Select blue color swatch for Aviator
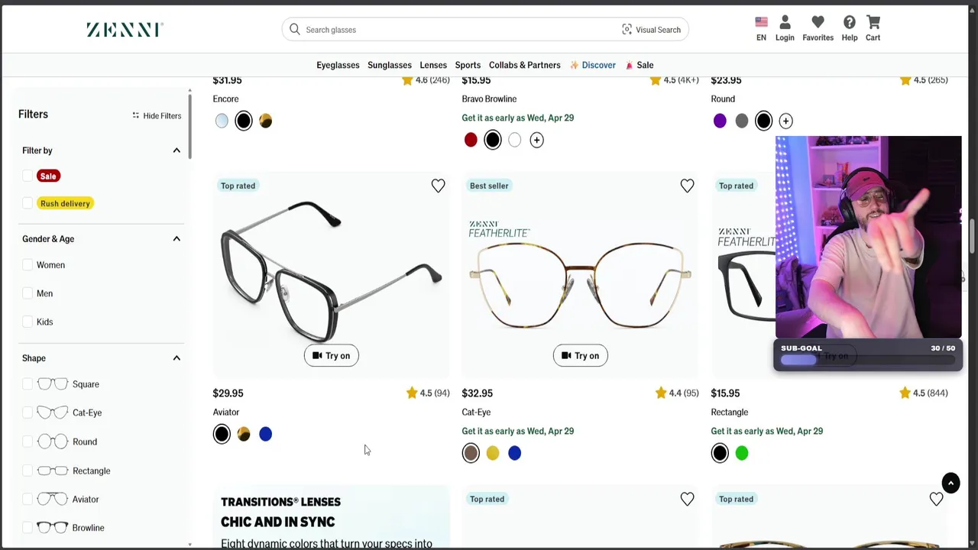The width and height of the screenshot is (978, 550). pos(265,434)
